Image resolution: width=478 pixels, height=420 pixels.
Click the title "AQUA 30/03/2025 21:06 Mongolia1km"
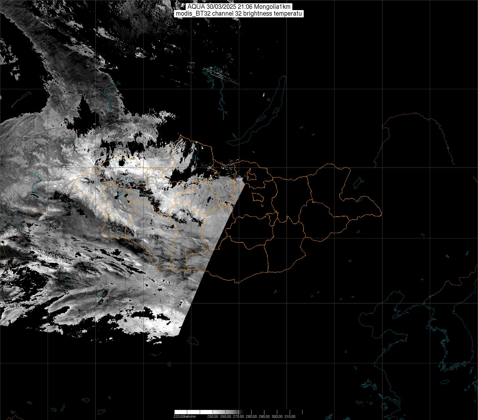click(x=239, y=7)
